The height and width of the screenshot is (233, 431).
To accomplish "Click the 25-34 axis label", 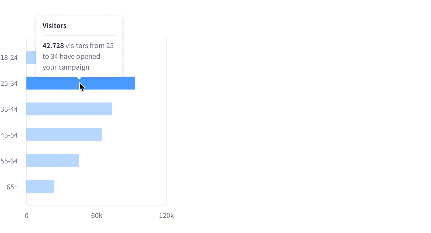I will tap(9, 83).
